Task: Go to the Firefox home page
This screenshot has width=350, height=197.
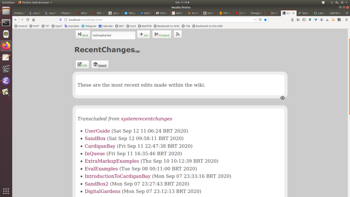Action: tap(33, 19)
